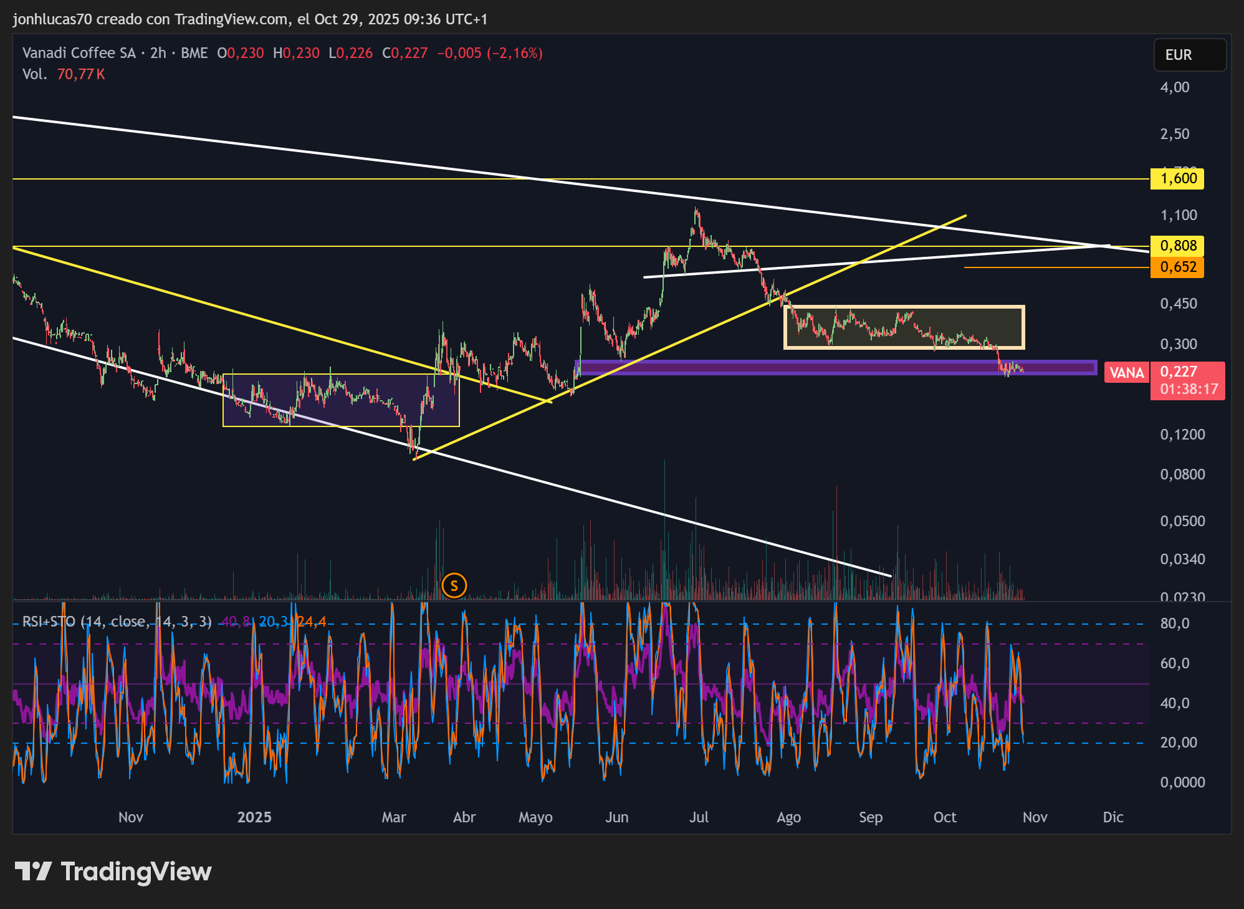Click the Vol. volume indicator label

(x=35, y=74)
